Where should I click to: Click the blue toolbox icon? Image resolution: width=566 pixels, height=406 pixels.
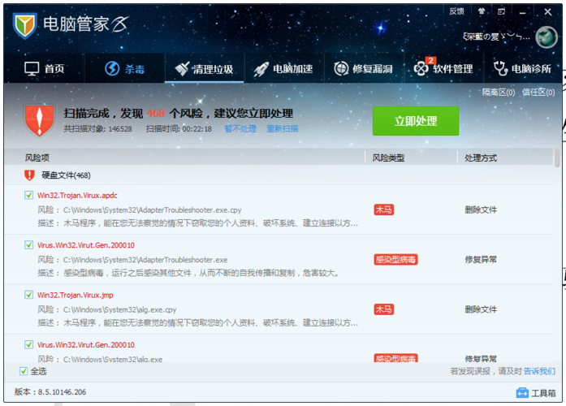coord(522,393)
